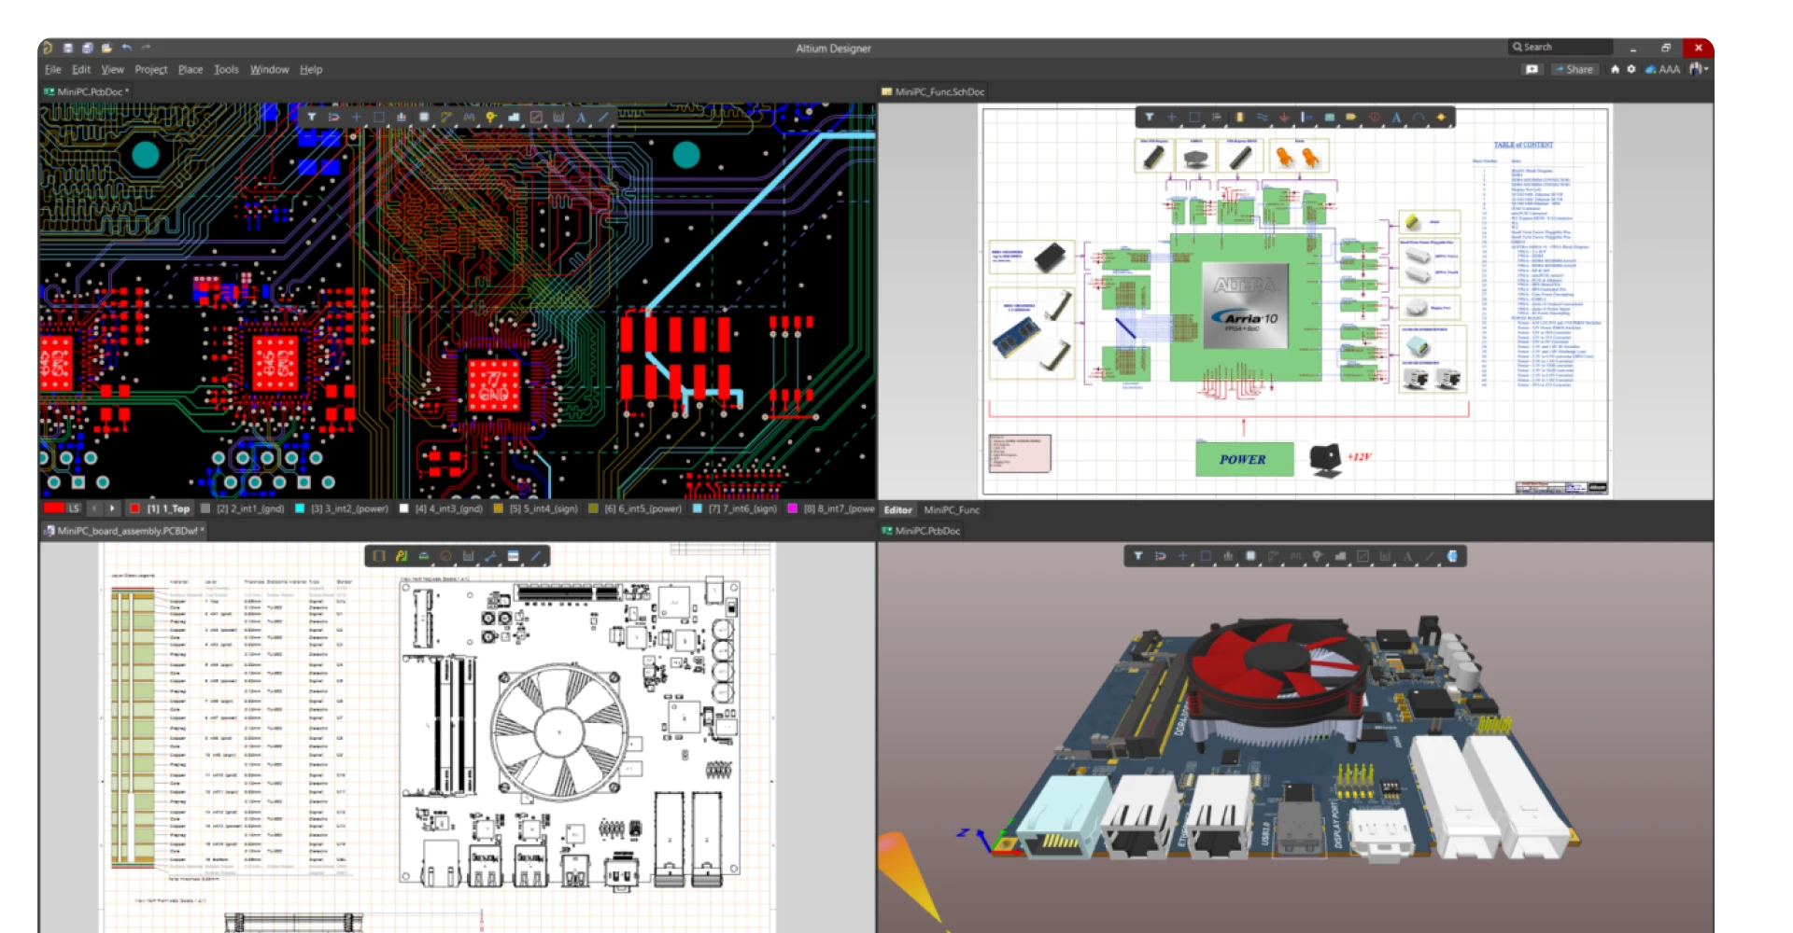Click the yellow port icon in schematic toolbar

(1351, 117)
